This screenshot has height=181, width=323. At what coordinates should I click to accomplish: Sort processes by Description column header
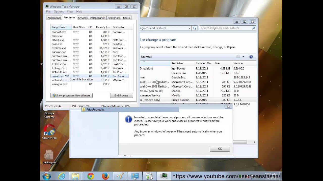pyautogui.click(x=120, y=27)
